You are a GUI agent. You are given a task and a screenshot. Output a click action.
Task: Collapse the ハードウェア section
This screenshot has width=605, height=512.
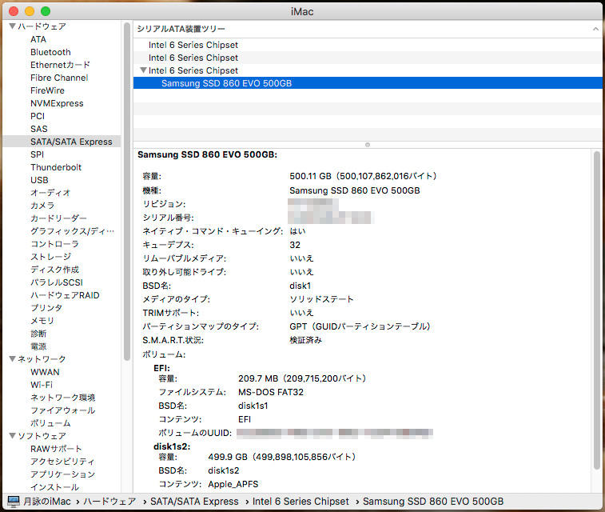click(12, 26)
